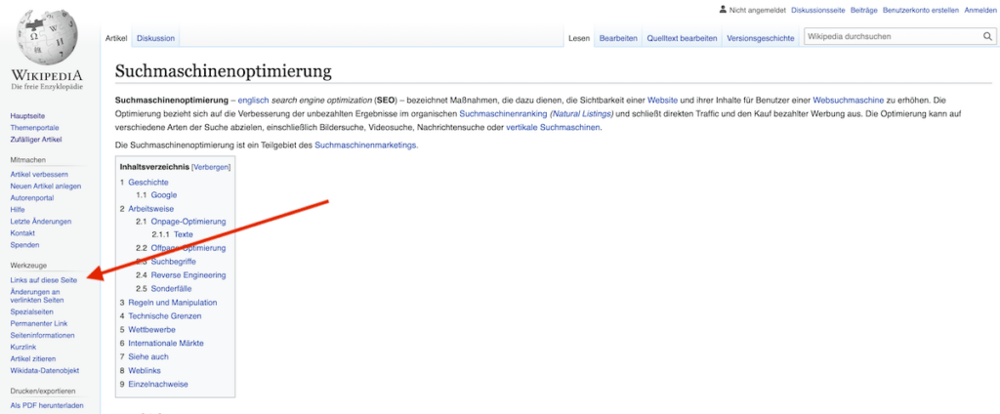Open Änderungen an verlinkten Seiten
The image size is (1000, 414).
[36, 296]
